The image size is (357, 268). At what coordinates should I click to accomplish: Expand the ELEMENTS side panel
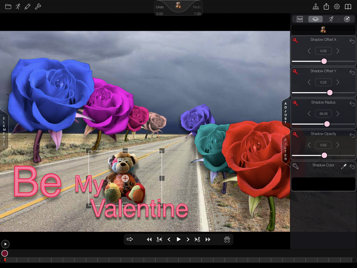[x=4, y=131]
